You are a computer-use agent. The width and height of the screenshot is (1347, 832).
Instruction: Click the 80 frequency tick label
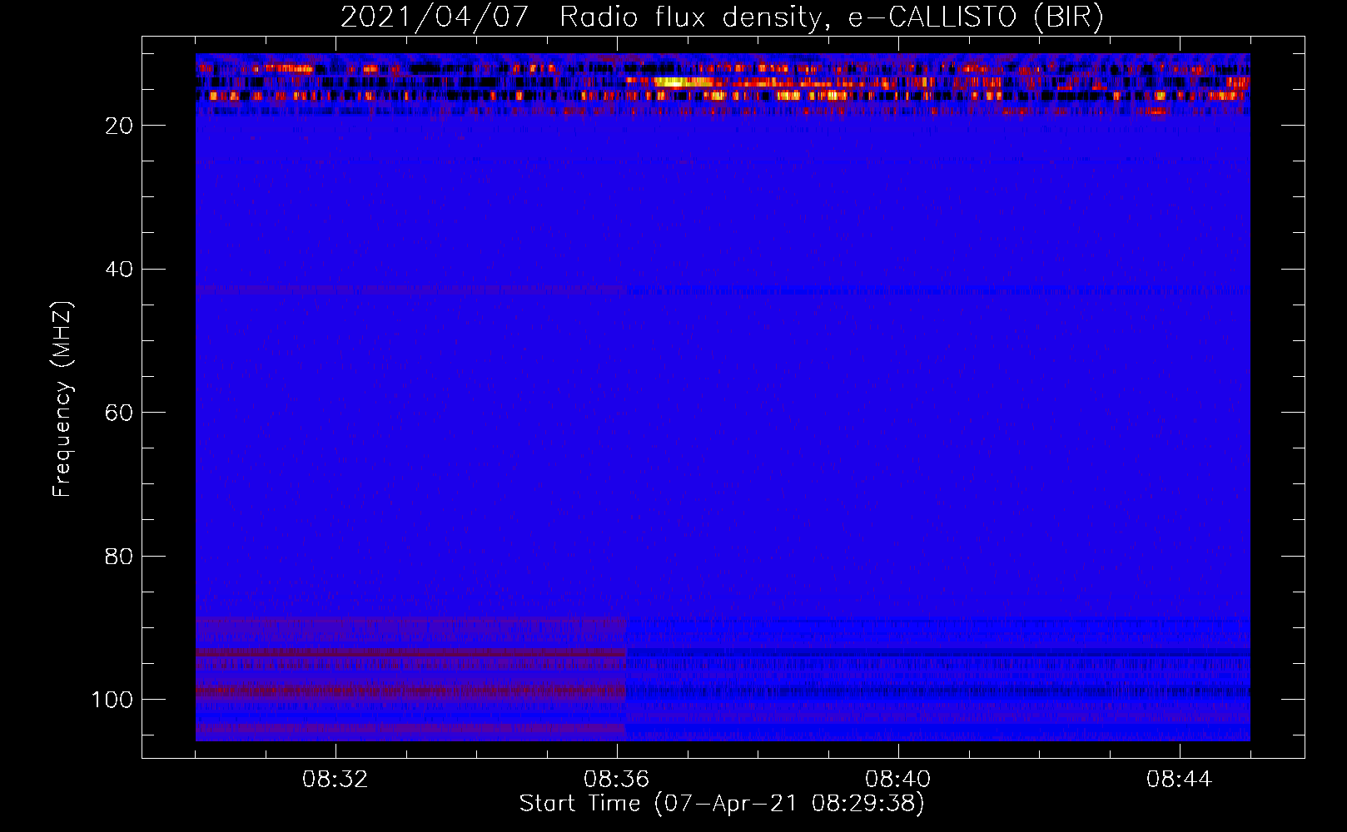pyautogui.click(x=119, y=557)
